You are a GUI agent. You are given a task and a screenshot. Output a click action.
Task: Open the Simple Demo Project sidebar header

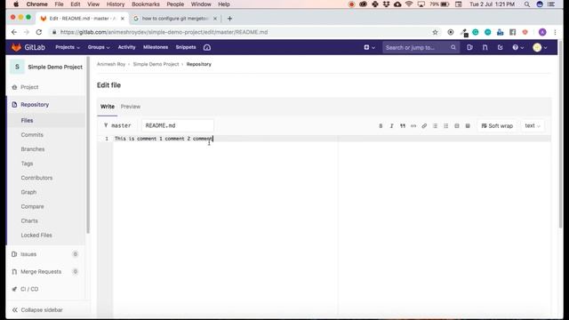46,68
